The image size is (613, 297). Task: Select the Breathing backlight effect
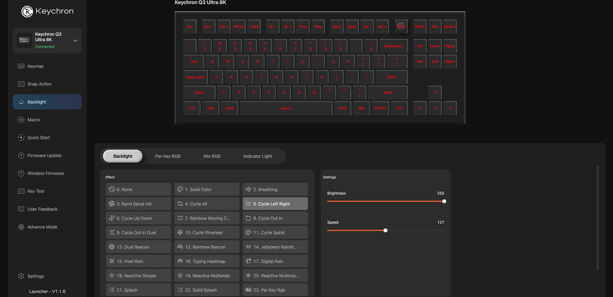(275, 190)
